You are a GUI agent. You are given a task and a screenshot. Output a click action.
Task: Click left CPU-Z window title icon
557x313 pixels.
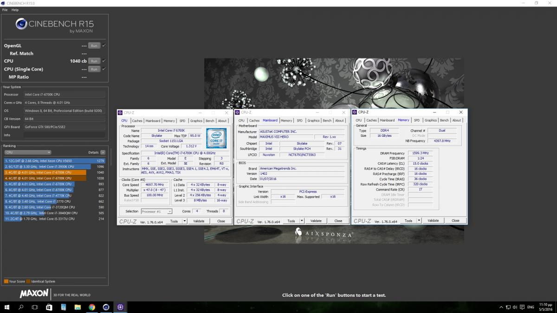coord(120,113)
